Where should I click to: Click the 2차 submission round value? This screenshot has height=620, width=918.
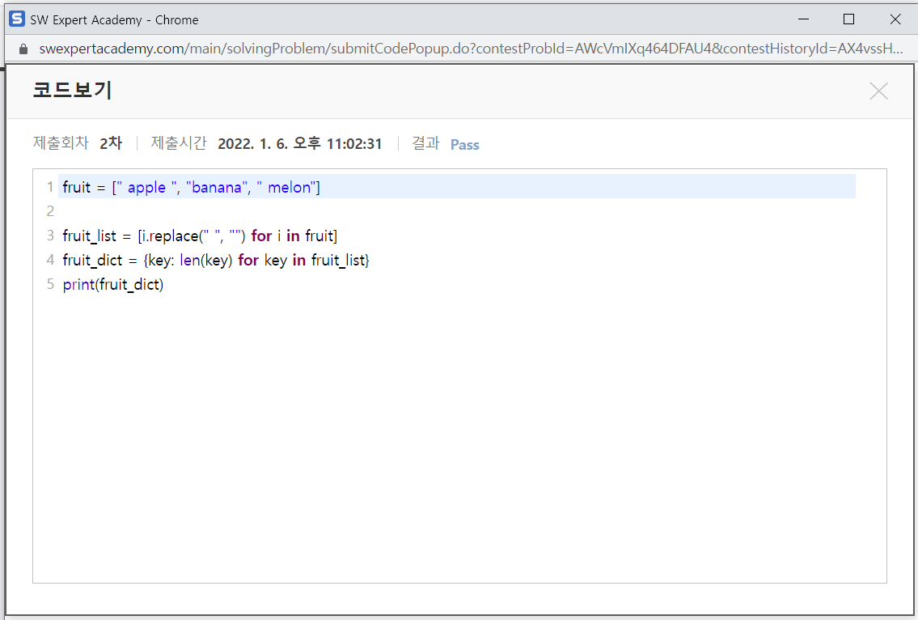pos(111,143)
